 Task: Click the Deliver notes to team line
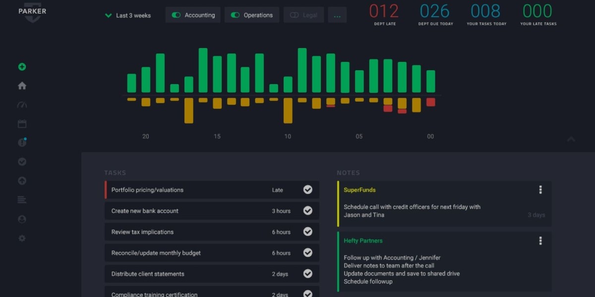pyautogui.click(x=389, y=265)
